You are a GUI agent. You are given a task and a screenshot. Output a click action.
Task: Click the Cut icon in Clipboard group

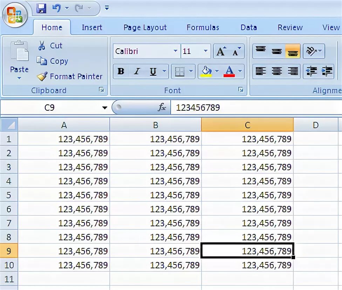click(x=42, y=46)
